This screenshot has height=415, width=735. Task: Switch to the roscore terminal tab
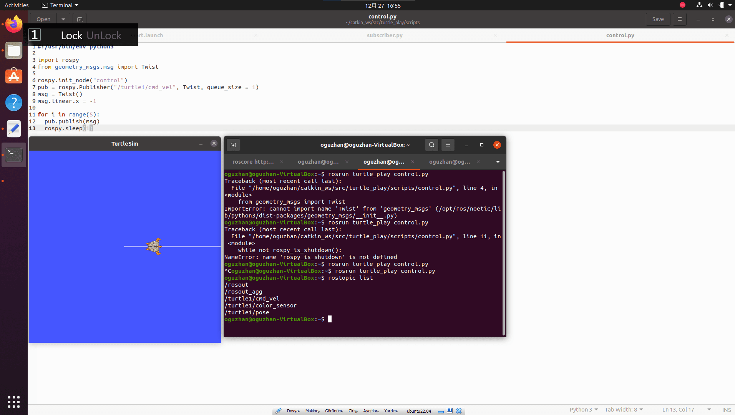(254, 162)
